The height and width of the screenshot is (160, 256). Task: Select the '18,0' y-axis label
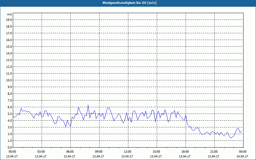(x=9, y=27)
